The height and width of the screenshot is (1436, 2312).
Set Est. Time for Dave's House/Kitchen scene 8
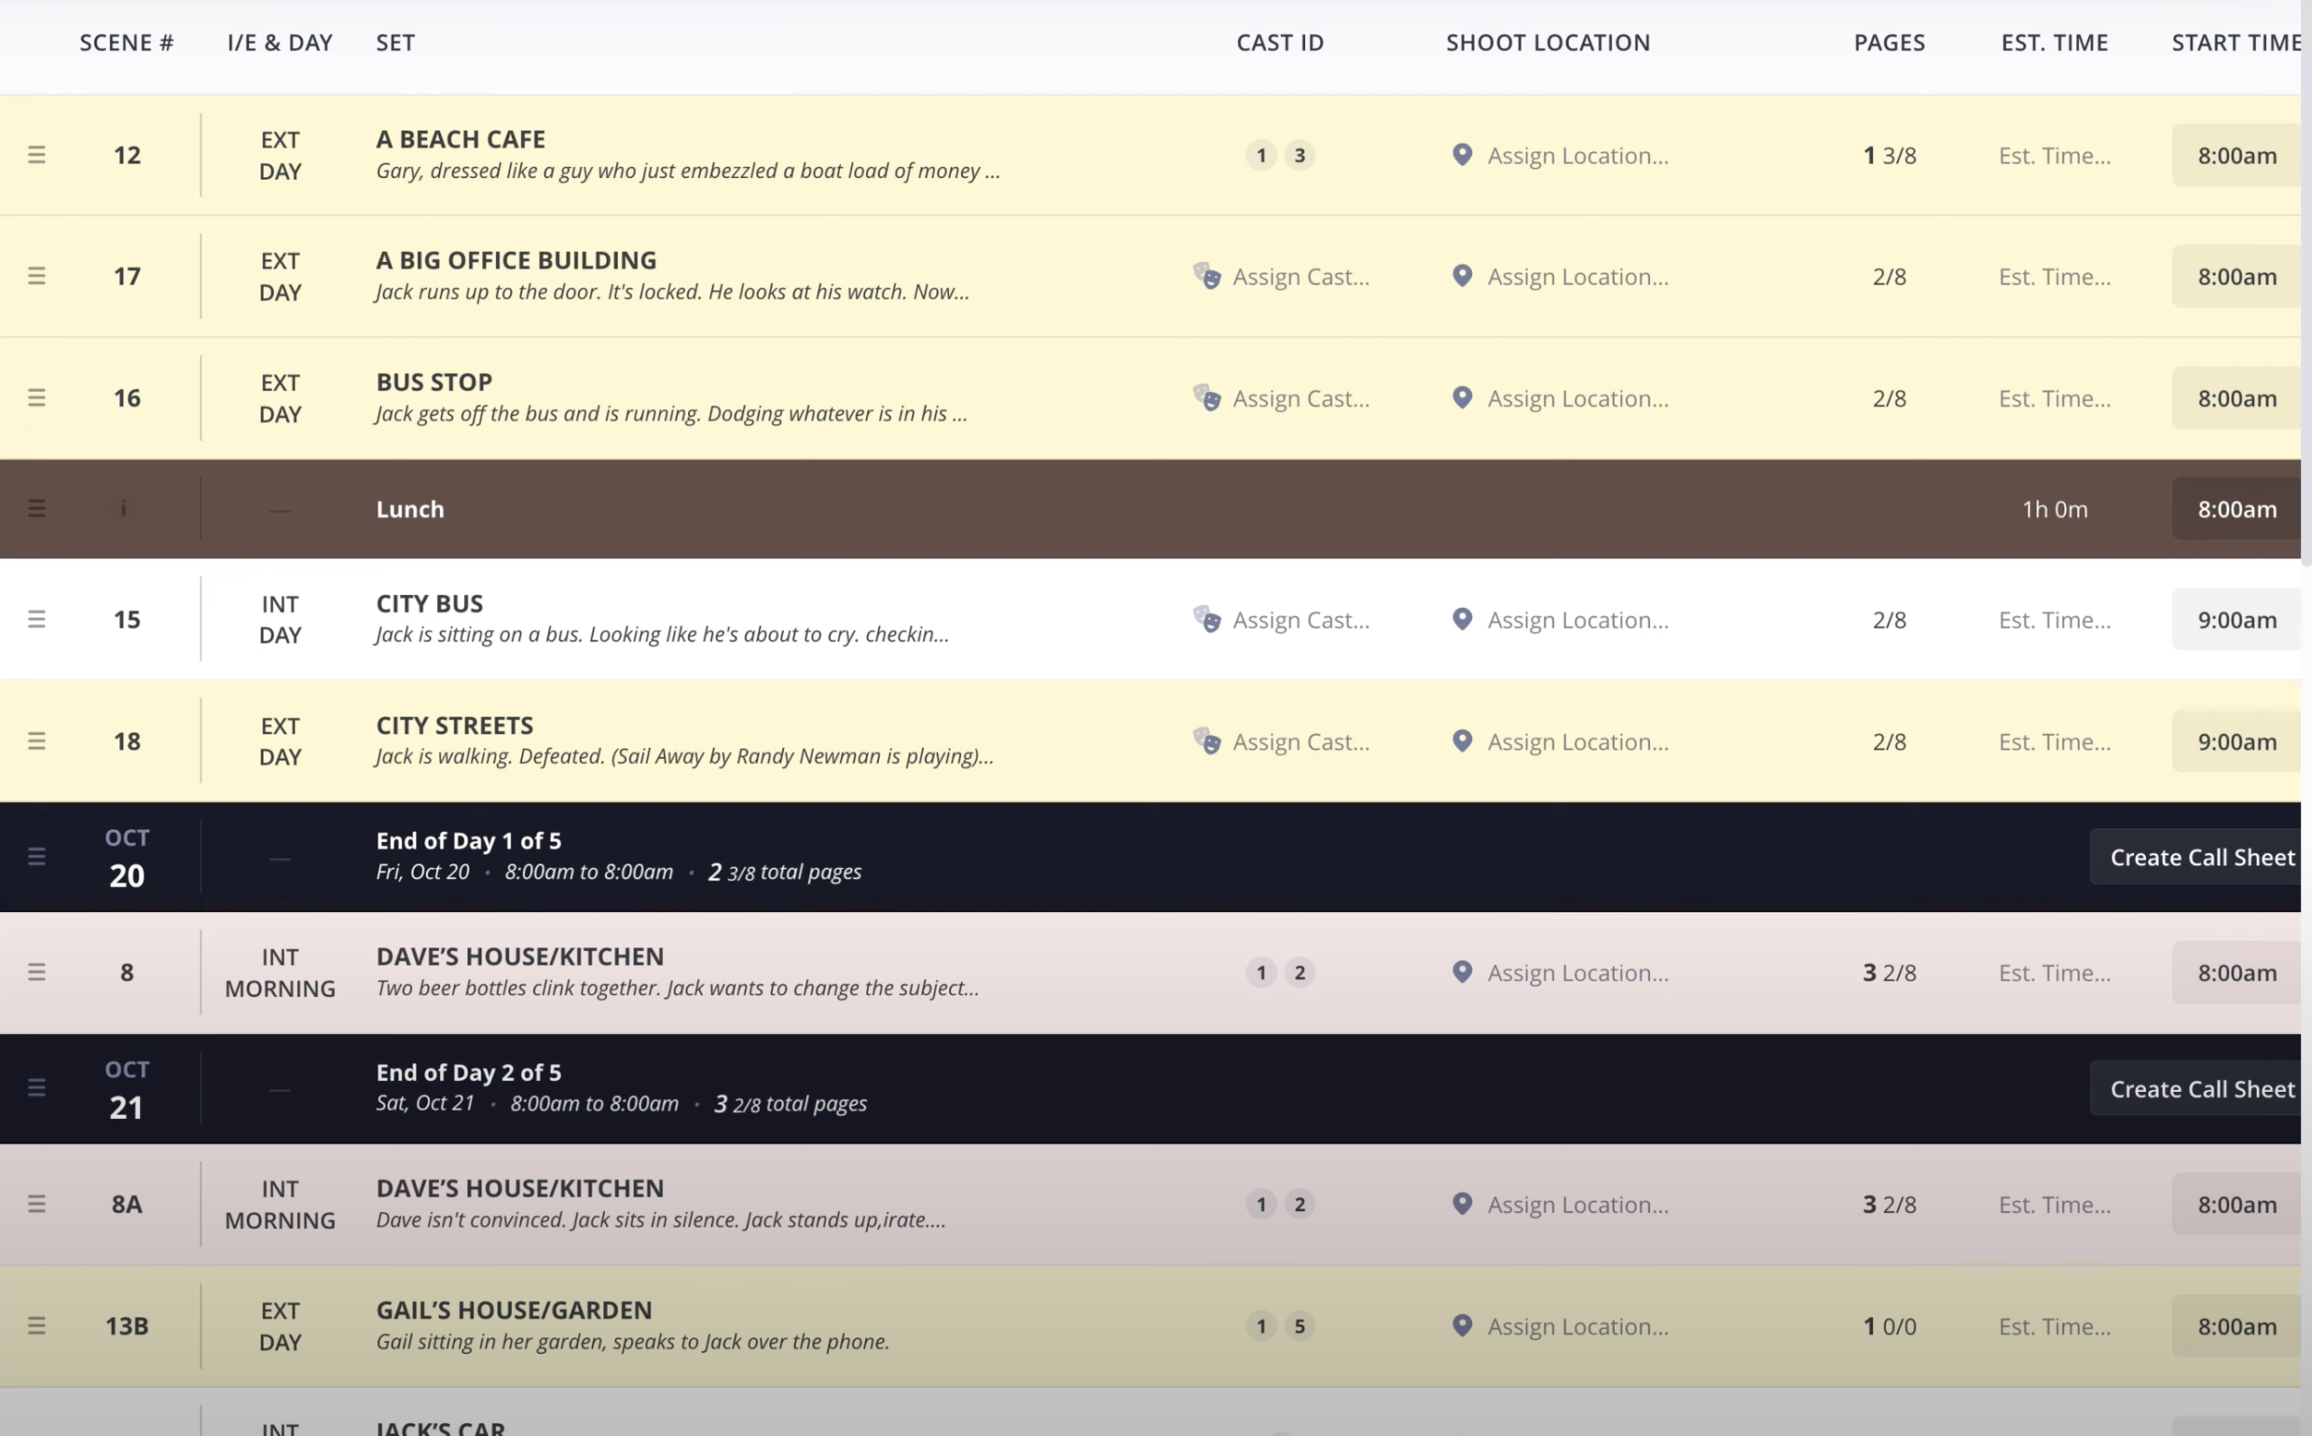(x=2054, y=973)
